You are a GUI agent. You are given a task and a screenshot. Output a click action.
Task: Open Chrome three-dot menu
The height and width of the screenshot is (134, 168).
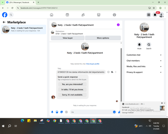pyautogui.click(x=165, y=8)
